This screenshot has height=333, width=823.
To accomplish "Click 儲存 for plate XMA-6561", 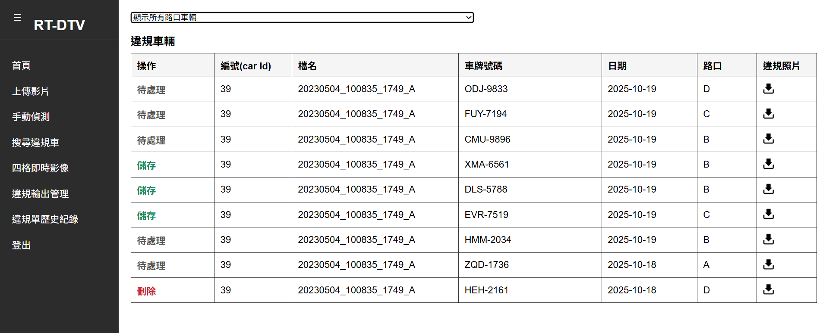I will (146, 165).
